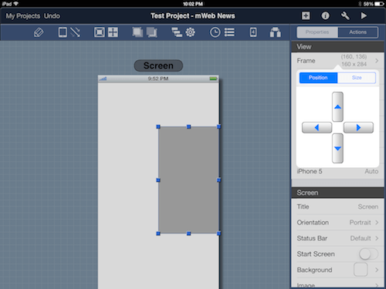The height and width of the screenshot is (289, 386).
Task: Click the bring to front icon
Action: point(137,32)
